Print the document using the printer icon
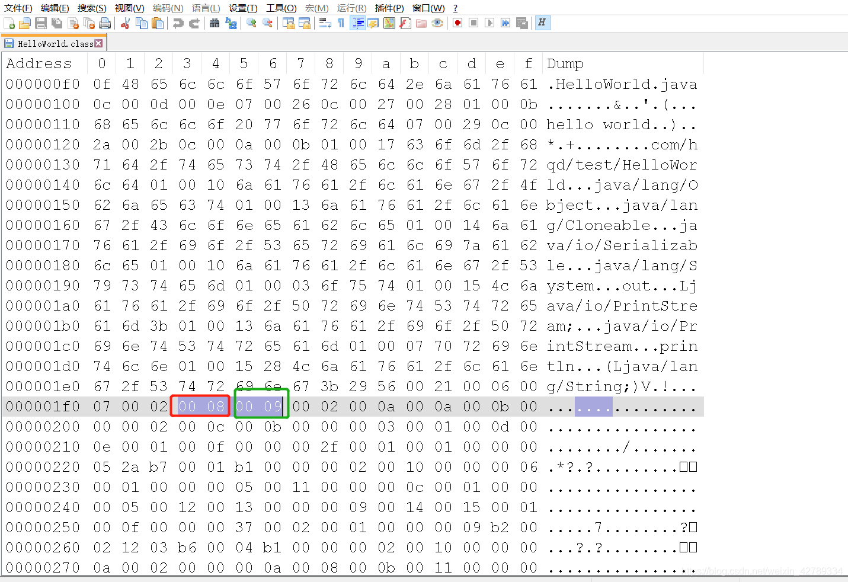 [x=105, y=23]
